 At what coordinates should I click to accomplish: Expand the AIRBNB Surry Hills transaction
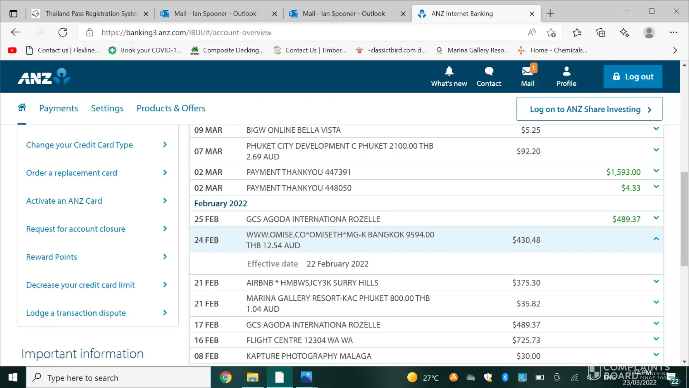(x=656, y=282)
